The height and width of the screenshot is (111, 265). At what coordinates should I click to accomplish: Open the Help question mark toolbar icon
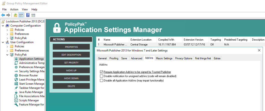coord(28,15)
